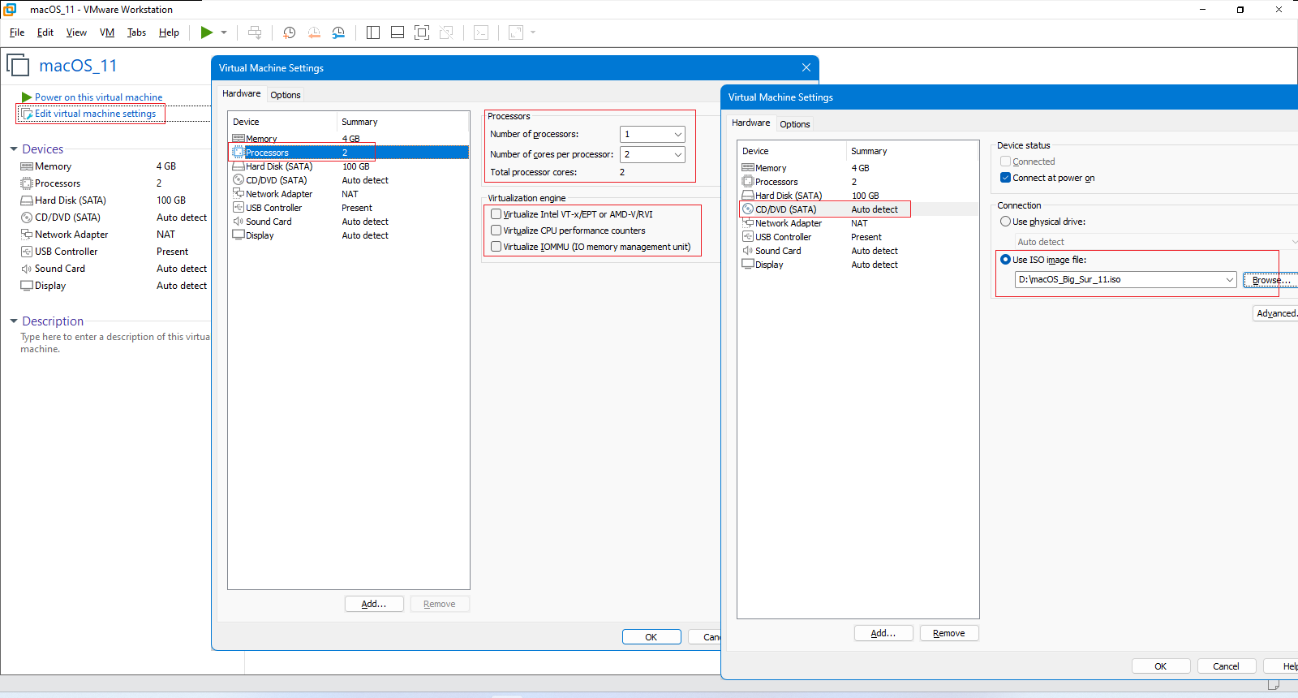Open the View menu
This screenshot has height=698, width=1298.
pos(76,32)
